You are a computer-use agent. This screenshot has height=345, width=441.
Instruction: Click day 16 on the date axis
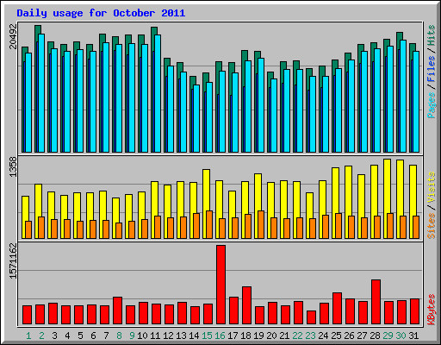pyautogui.click(x=220, y=336)
